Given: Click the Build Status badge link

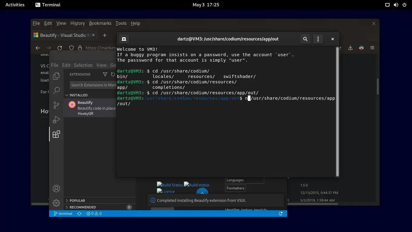Looking at the screenshot, I should [170, 185].
